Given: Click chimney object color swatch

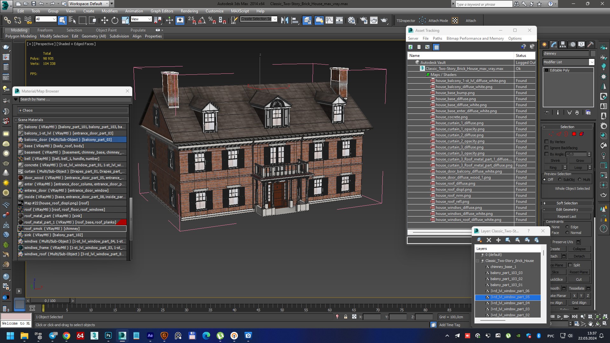Looking at the screenshot, I should (593, 53).
